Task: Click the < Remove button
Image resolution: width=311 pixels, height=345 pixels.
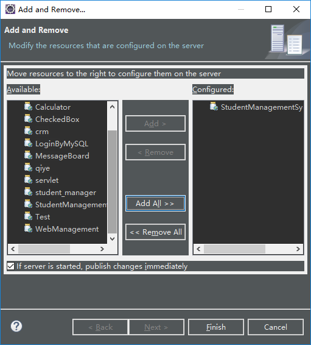Action: point(155,152)
